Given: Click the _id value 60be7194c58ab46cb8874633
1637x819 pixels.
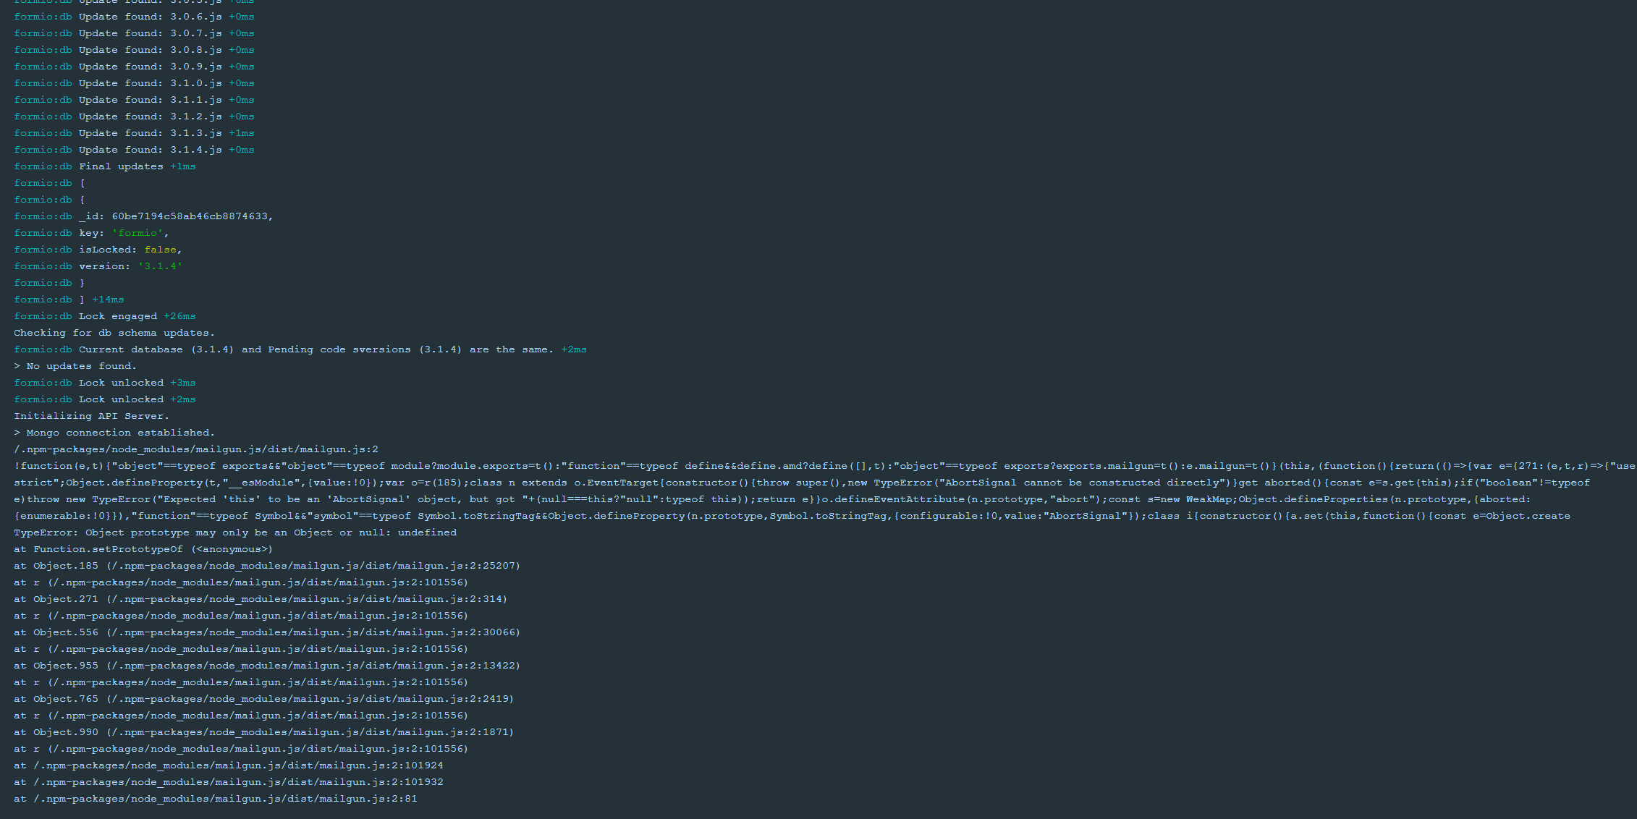Looking at the screenshot, I should click(192, 216).
